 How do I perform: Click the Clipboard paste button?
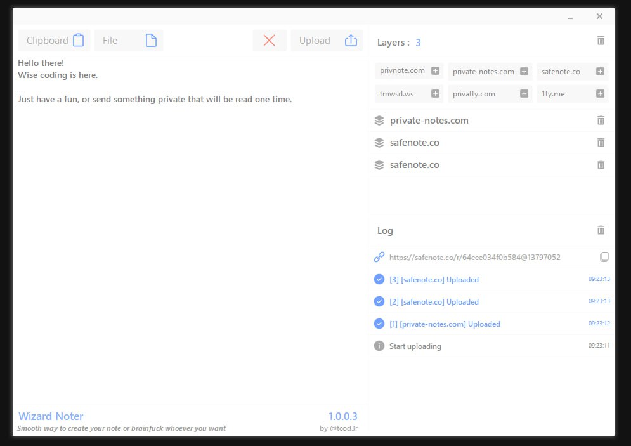point(55,41)
